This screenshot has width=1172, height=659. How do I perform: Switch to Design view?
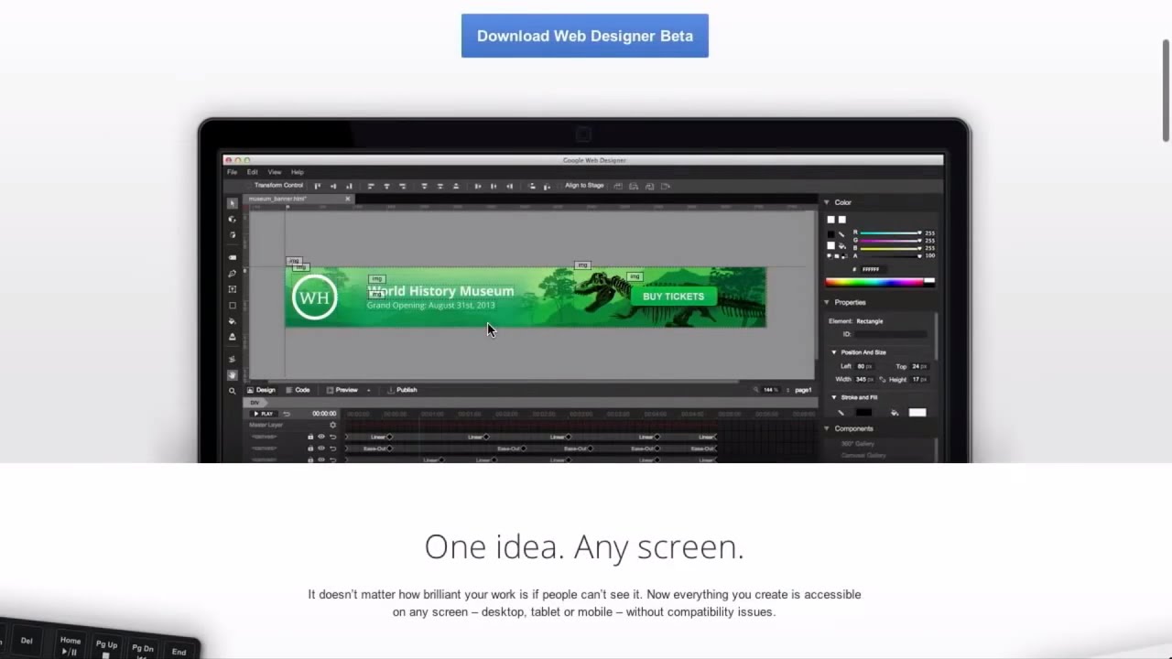tap(262, 390)
